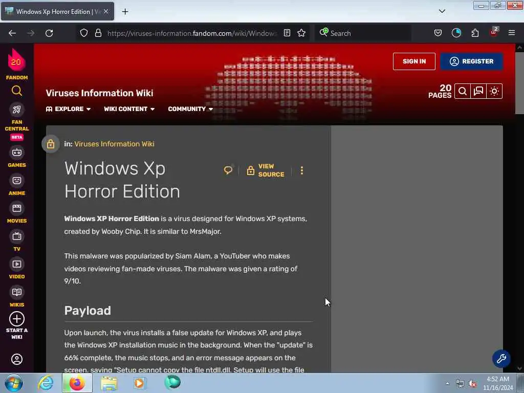
Task: Click View Source for the article
Action: click(266, 170)
